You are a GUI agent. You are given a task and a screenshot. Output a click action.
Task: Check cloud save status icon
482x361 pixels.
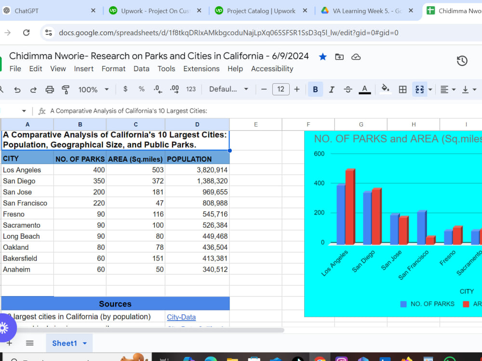(x=356, y=57)
